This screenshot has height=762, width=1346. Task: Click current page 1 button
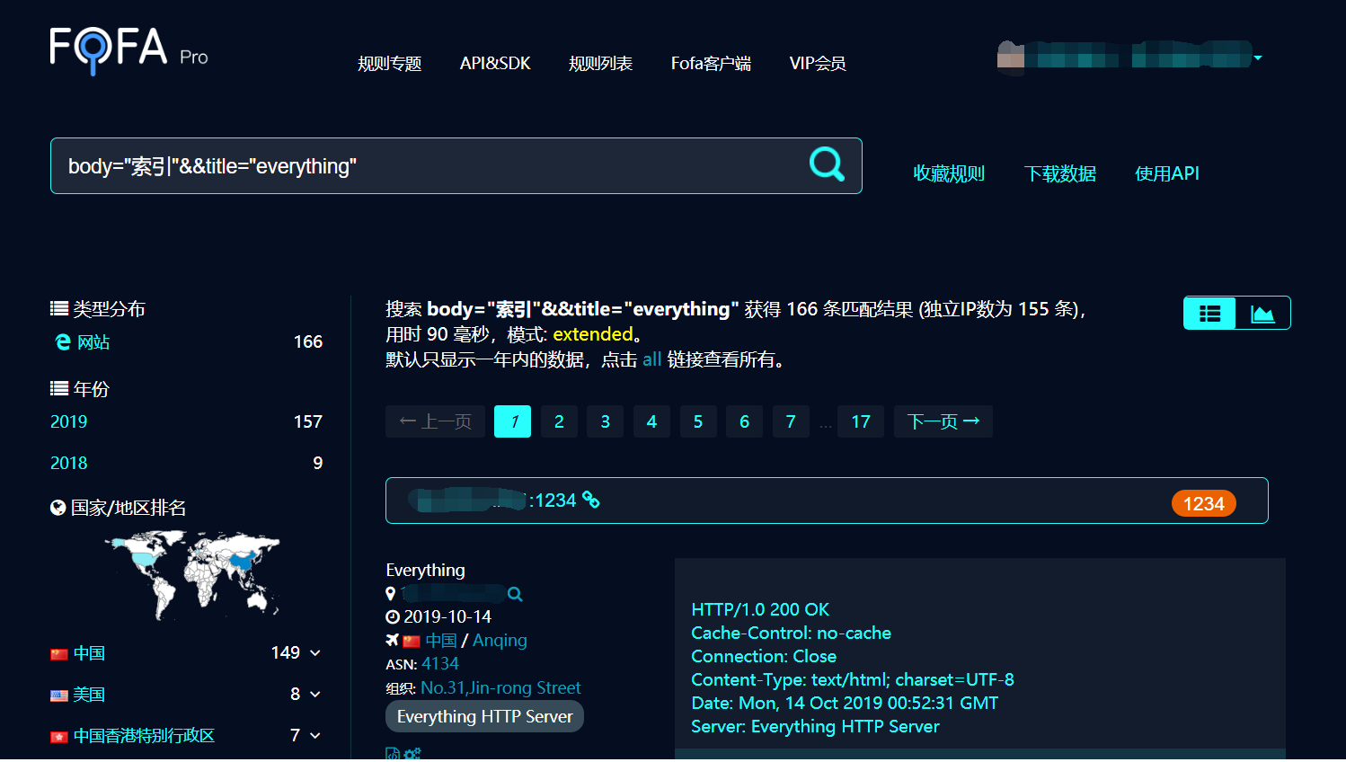513,421
